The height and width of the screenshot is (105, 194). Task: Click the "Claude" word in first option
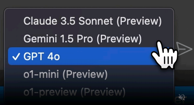pyautogui.click(x=40, y=21)
